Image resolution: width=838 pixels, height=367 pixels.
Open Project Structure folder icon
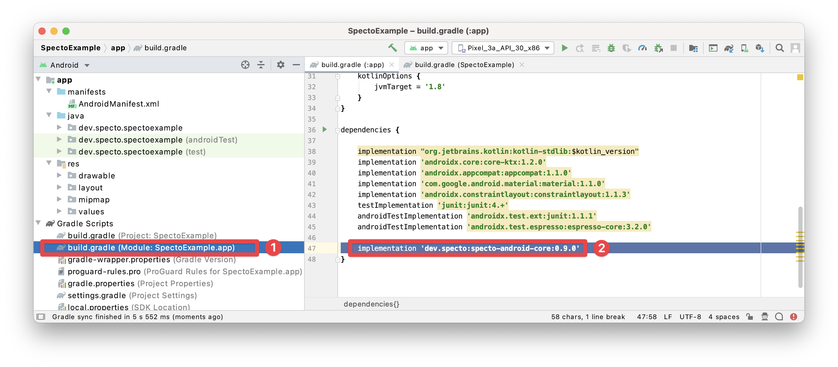coord(693,48)
